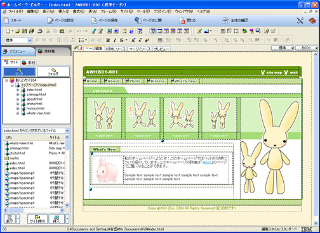
Task: Click the site map link in page header
Action: pyautogui.click(x=274, y=73)
